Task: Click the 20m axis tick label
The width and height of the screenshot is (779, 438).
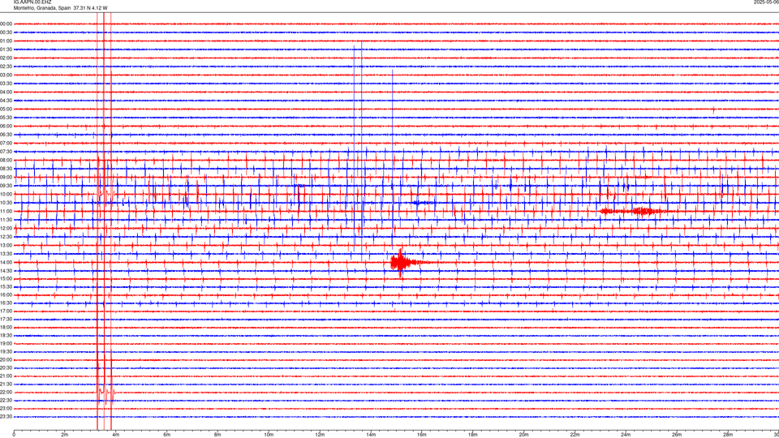Action: pyautogui.click(x=523, y=435)
